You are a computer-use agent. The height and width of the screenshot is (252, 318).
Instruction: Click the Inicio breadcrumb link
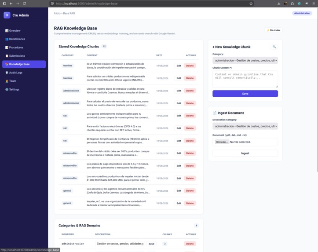(57, 13)
